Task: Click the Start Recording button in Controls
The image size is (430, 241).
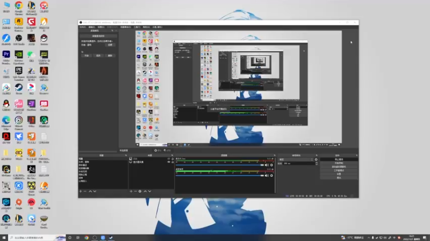Action: click(x=339, y=163)
